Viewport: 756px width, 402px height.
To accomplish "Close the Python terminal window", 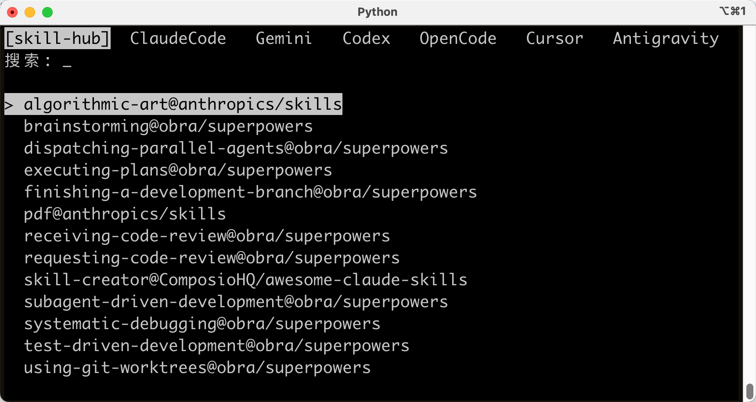I will click(x=12, y=12).
